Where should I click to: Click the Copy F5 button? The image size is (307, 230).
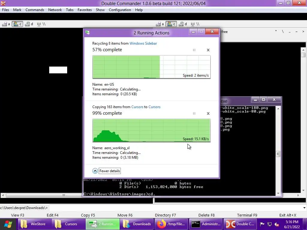coord(88,215)
